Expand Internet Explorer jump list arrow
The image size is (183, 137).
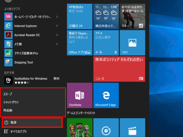[57, 26]
